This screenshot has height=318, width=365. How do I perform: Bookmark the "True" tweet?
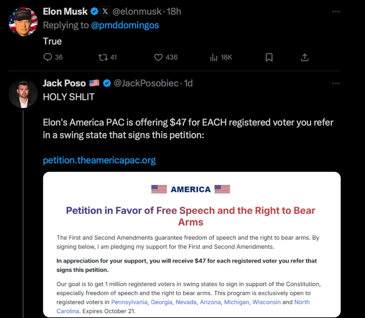269,57
